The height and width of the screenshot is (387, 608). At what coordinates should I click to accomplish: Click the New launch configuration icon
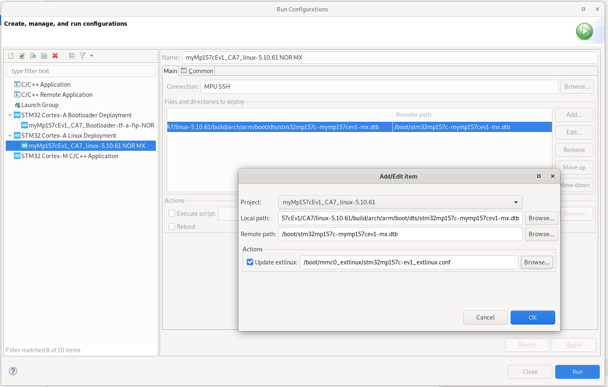point(11,56)
